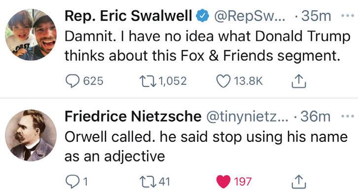Viewport: 358px width, 194px height.
Task: Open more options on the Swalwell tweet
Action: [347, 16]
